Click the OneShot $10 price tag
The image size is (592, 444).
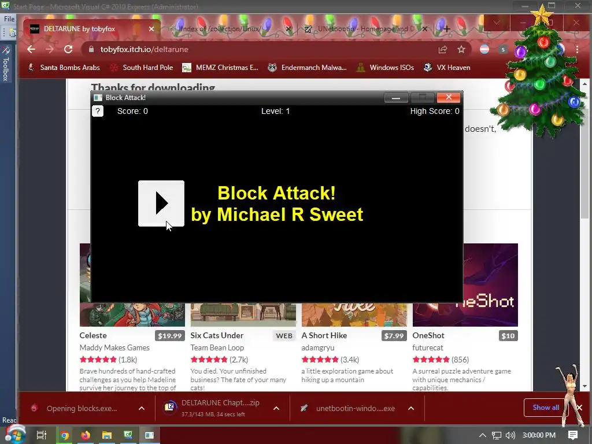[508, 336]
